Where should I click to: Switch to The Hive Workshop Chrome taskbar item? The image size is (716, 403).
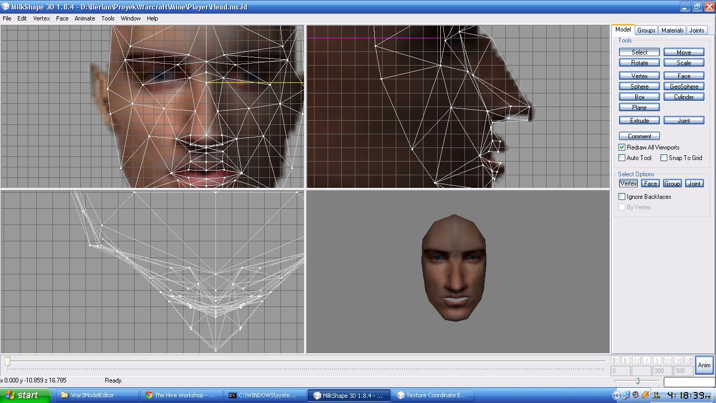pyautogui.click(x=180, y=395)
